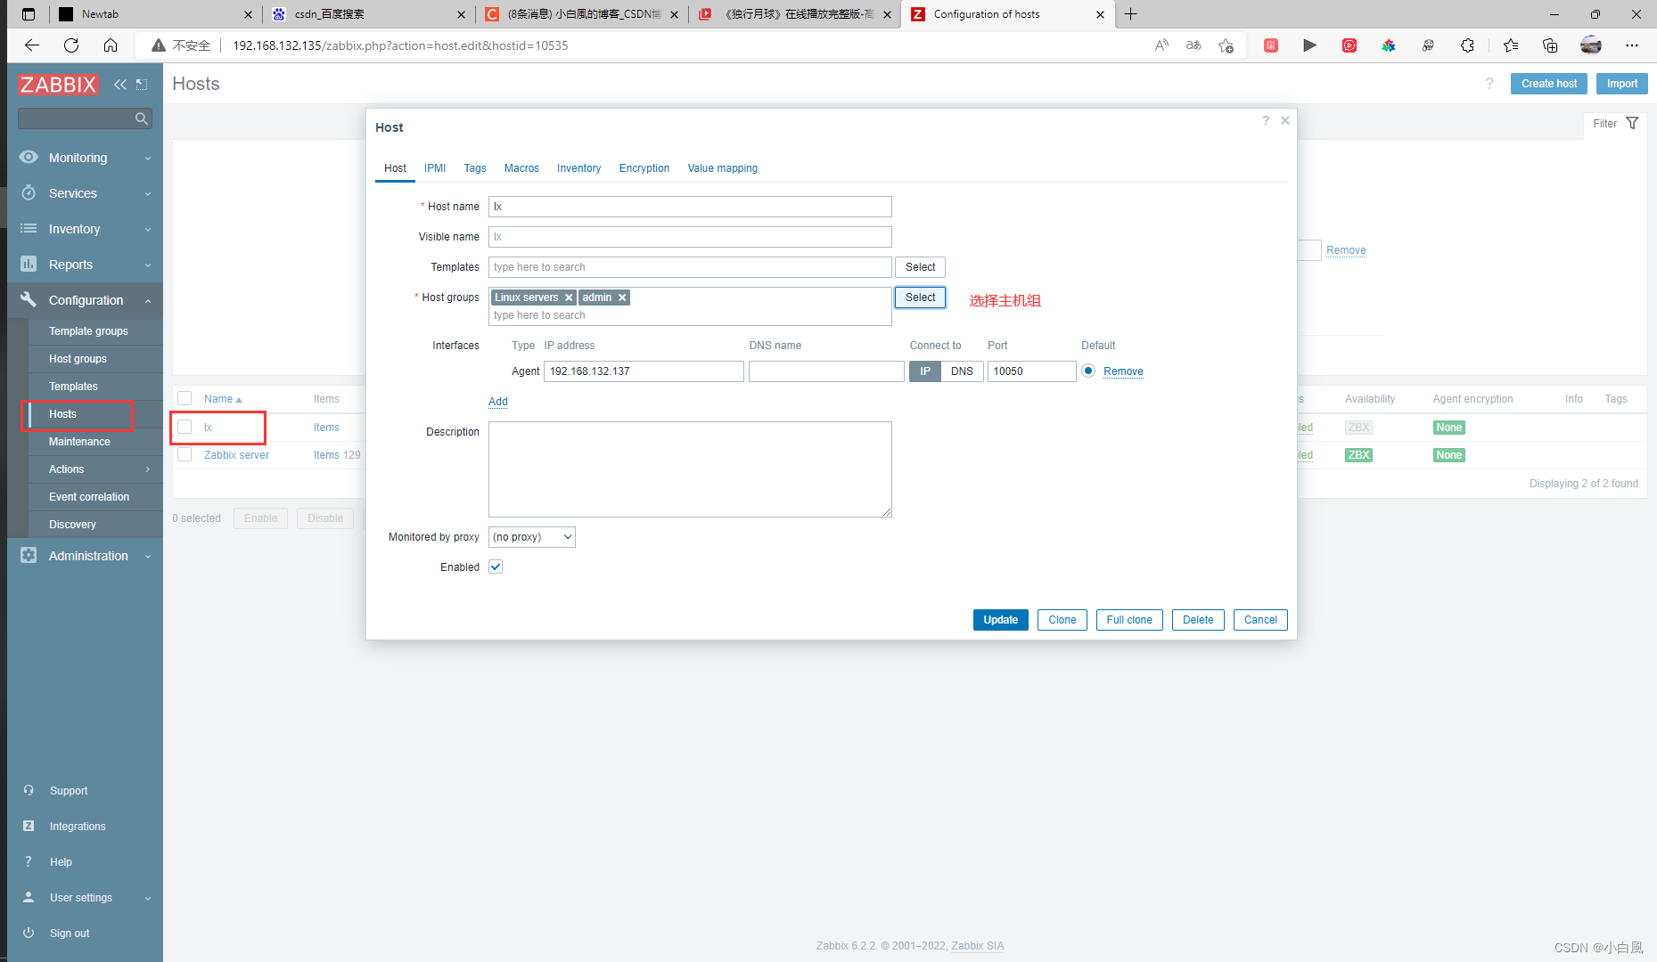
Task: Toggle the select-all hosts checkbox
Action: tap(185, 399)
